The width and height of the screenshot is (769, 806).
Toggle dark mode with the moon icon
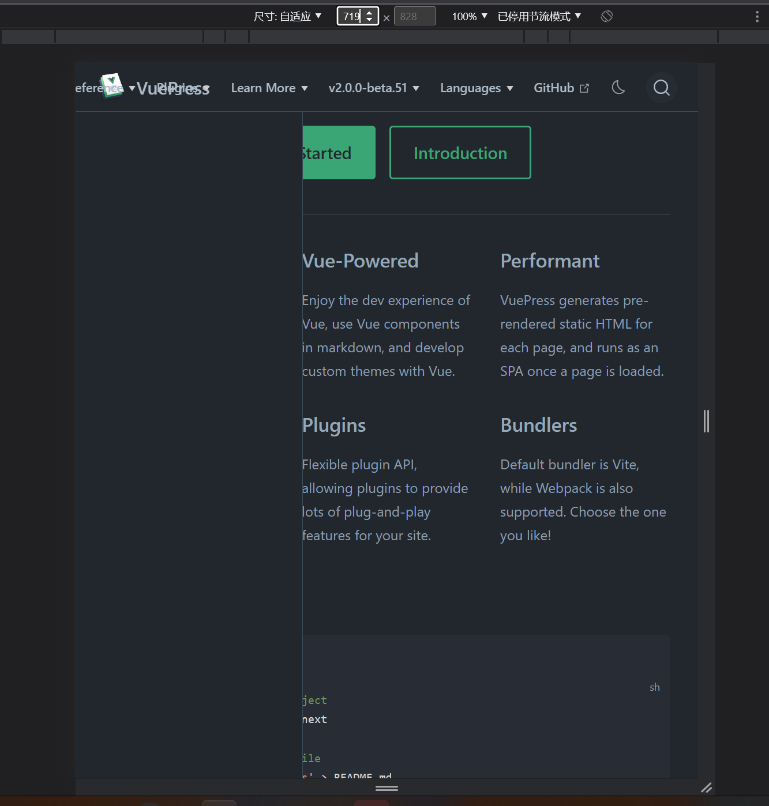pyautogui.click(x=618, y=88)
